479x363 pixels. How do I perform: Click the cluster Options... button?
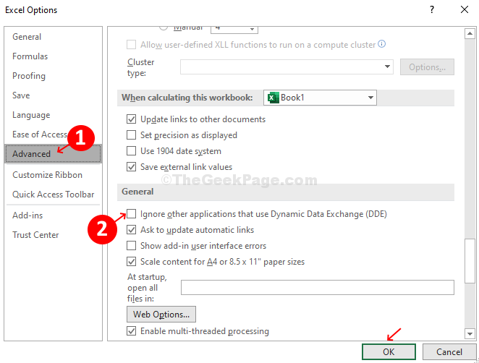click(x=427, y=67)
